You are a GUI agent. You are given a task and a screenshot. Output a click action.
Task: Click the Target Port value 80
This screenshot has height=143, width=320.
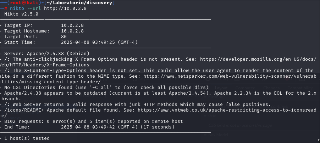click(64, 37)
